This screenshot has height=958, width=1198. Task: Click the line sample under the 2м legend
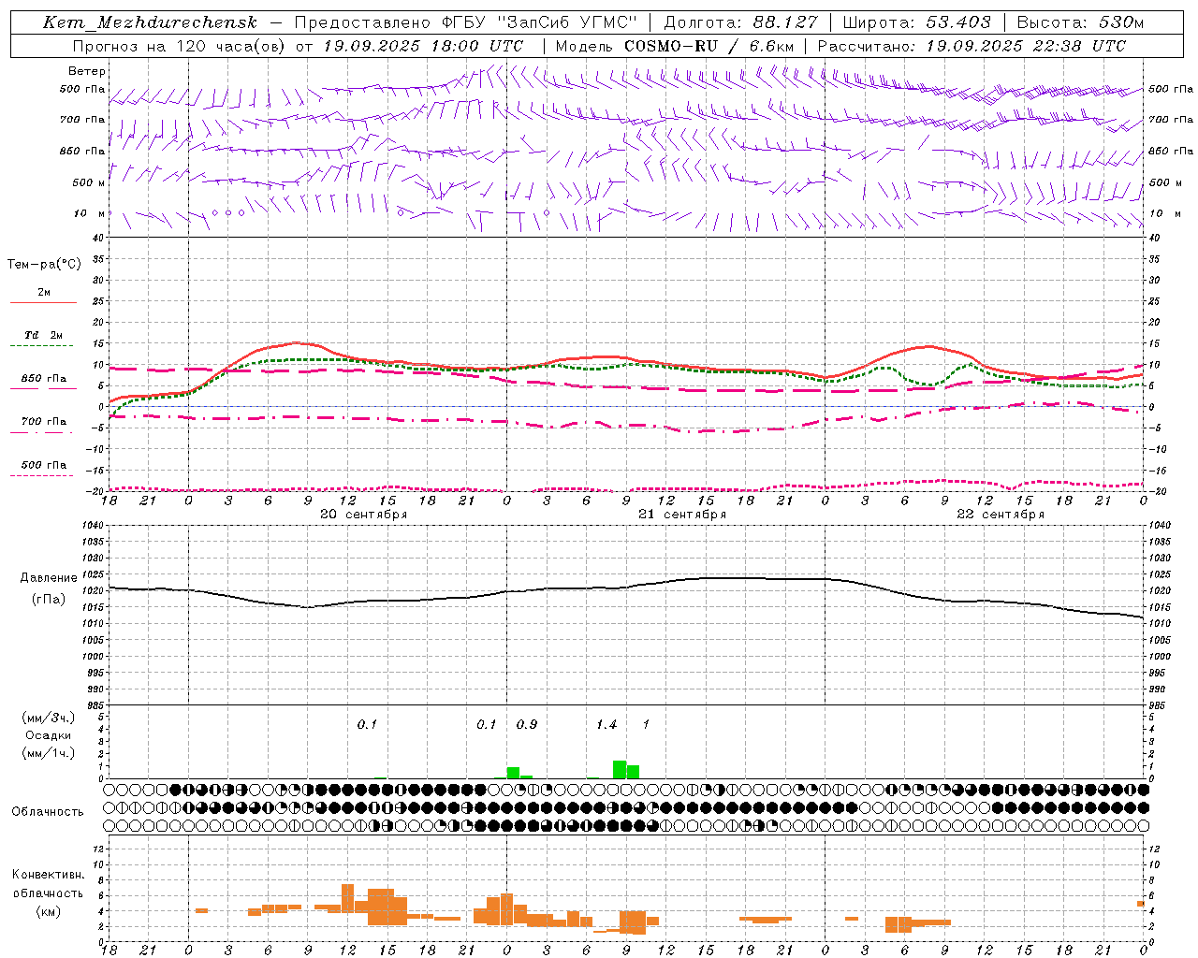43,302
